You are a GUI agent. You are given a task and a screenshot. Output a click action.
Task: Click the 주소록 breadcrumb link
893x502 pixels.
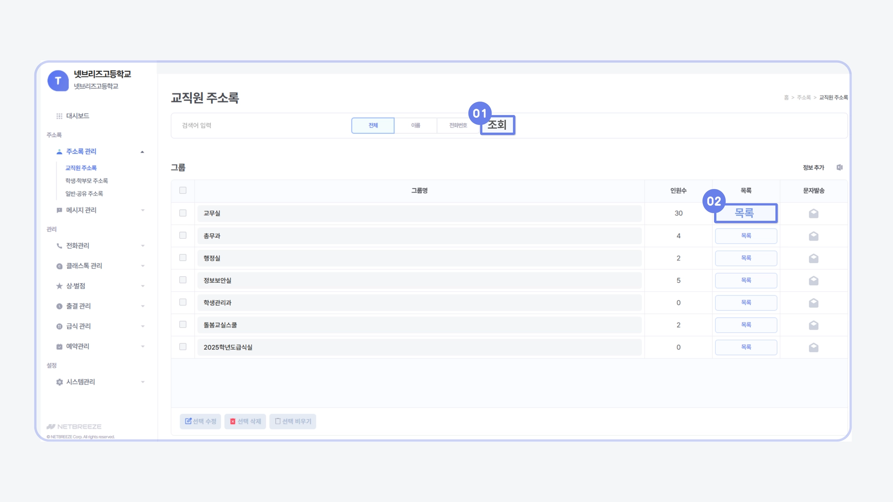[804, 98]
